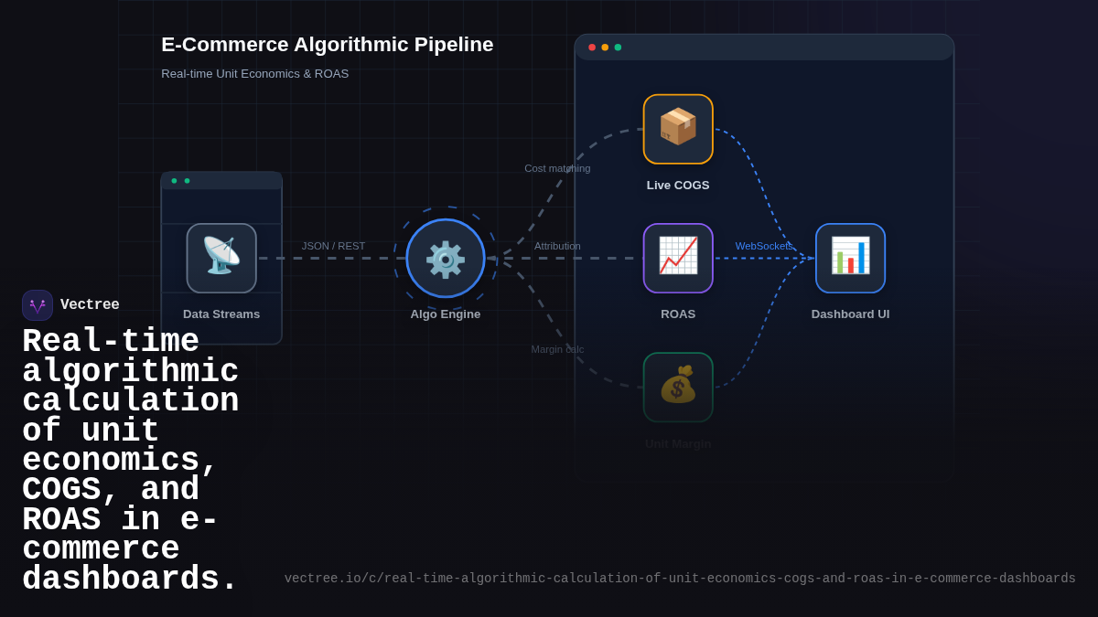This screenshot has width=1098, height=617.
Task: Click the Unit Margin money bag icon
Action: pyautogui.click(x=678, y=387)
